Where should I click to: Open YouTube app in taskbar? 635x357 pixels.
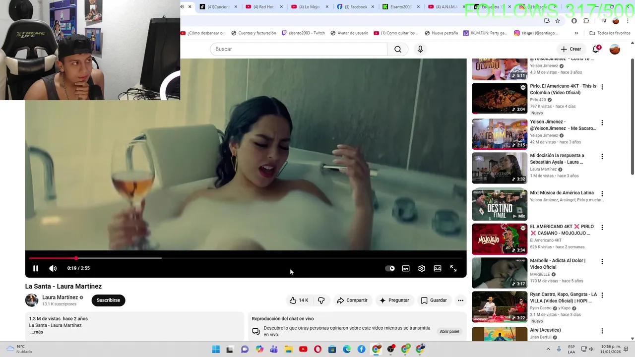click(x=303, y=349)
